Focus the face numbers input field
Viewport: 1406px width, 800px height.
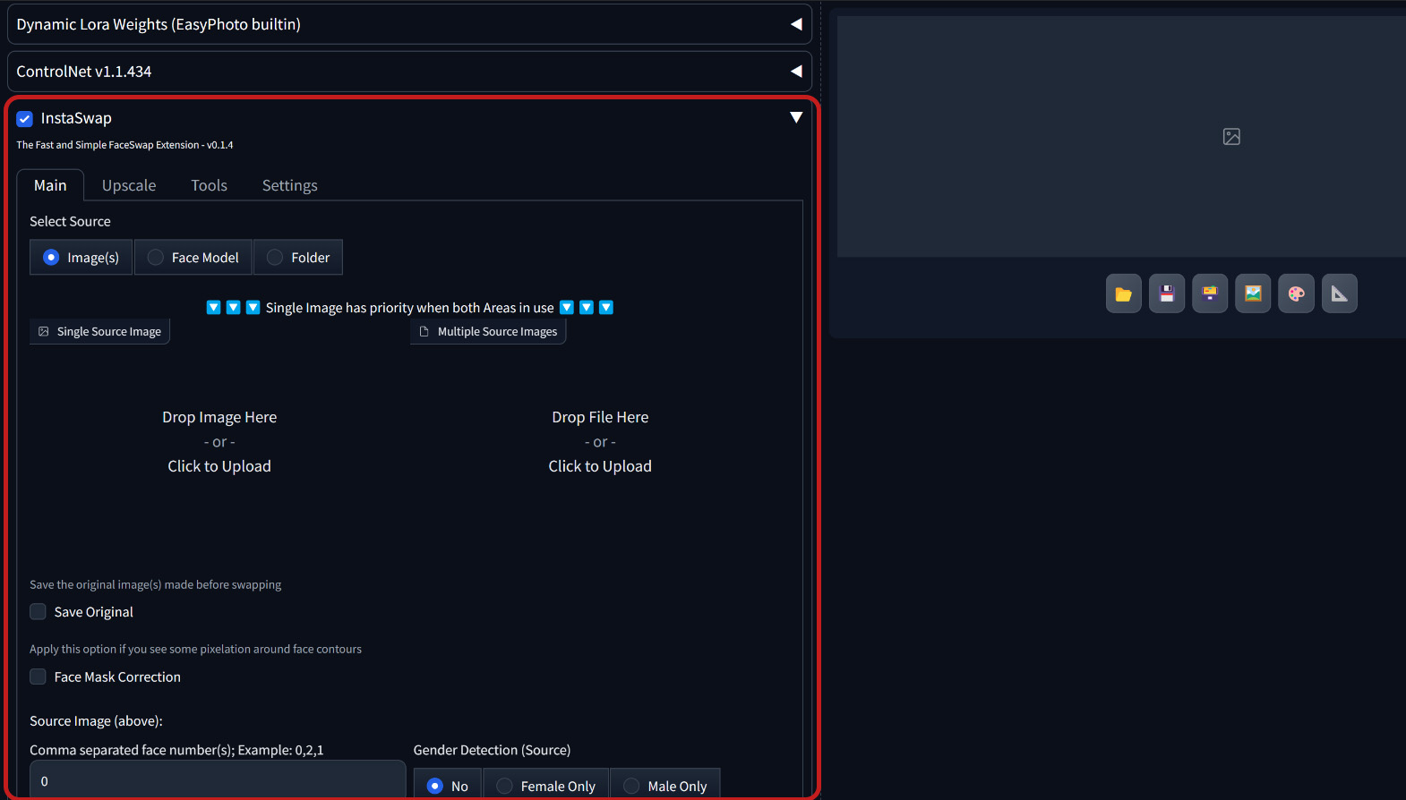coord(218,780)
